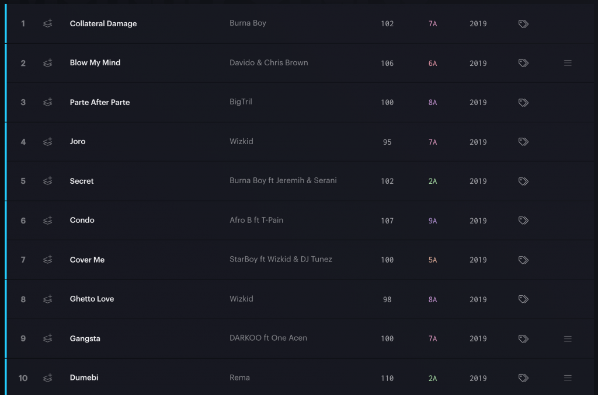Click BPM value 110 for Dumebi
Screen dimensions: 598x395
click(387, 378)
